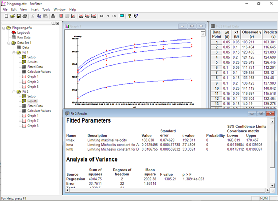Open Graph 1 under Fit 1
278x201 pixels.
[x=33, y=77]
